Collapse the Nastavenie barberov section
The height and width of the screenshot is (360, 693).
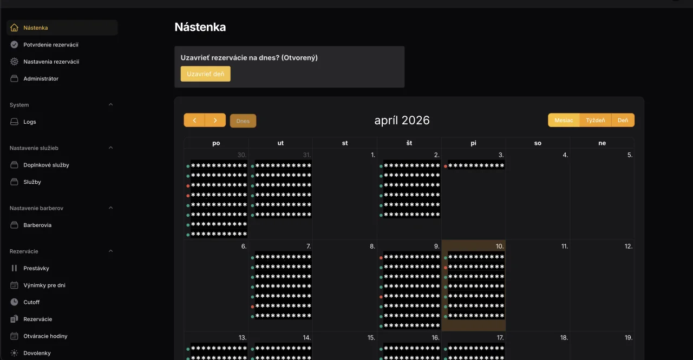click(111, 208)
